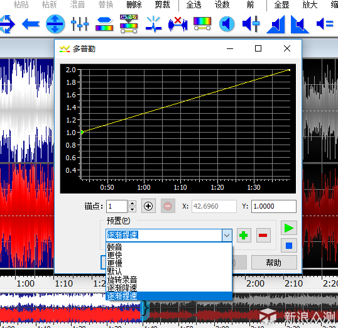
Task: Click the fade-out volume triangle icon
Action: (300, 25)
